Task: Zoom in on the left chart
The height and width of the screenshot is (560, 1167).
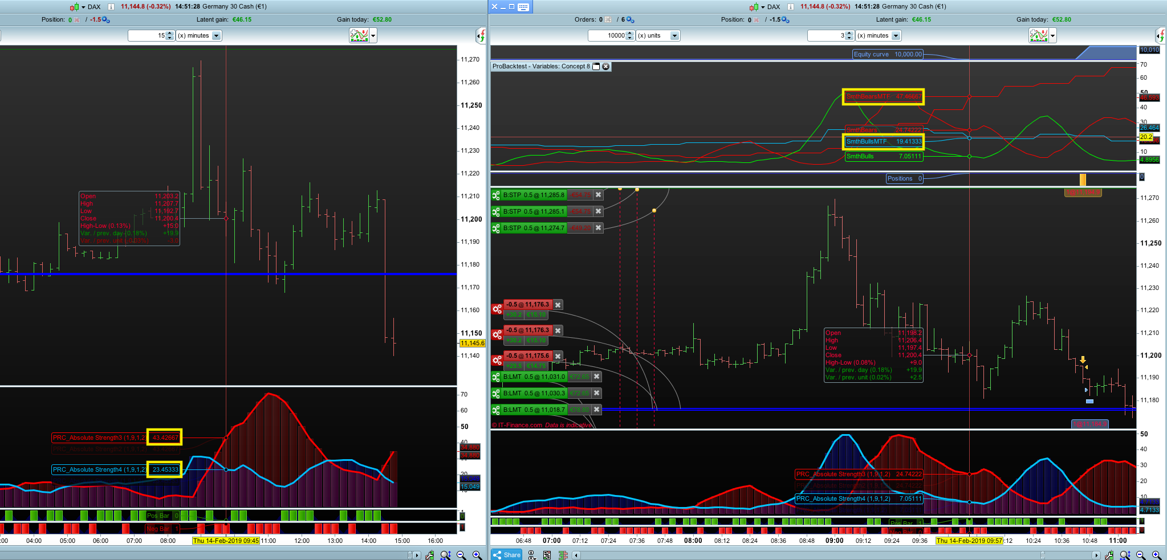Action: (477, 555)
